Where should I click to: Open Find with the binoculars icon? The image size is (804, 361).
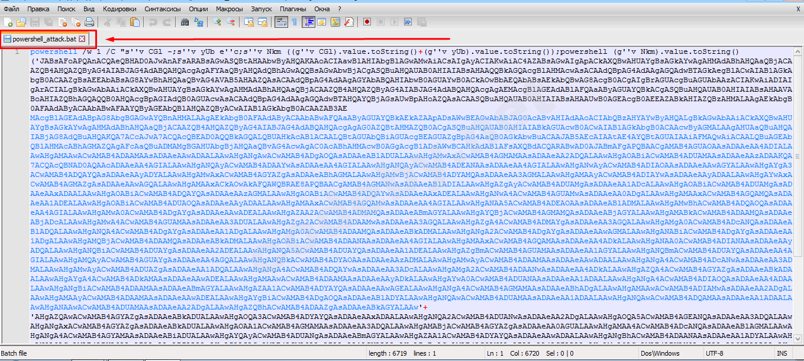(185, 22)
